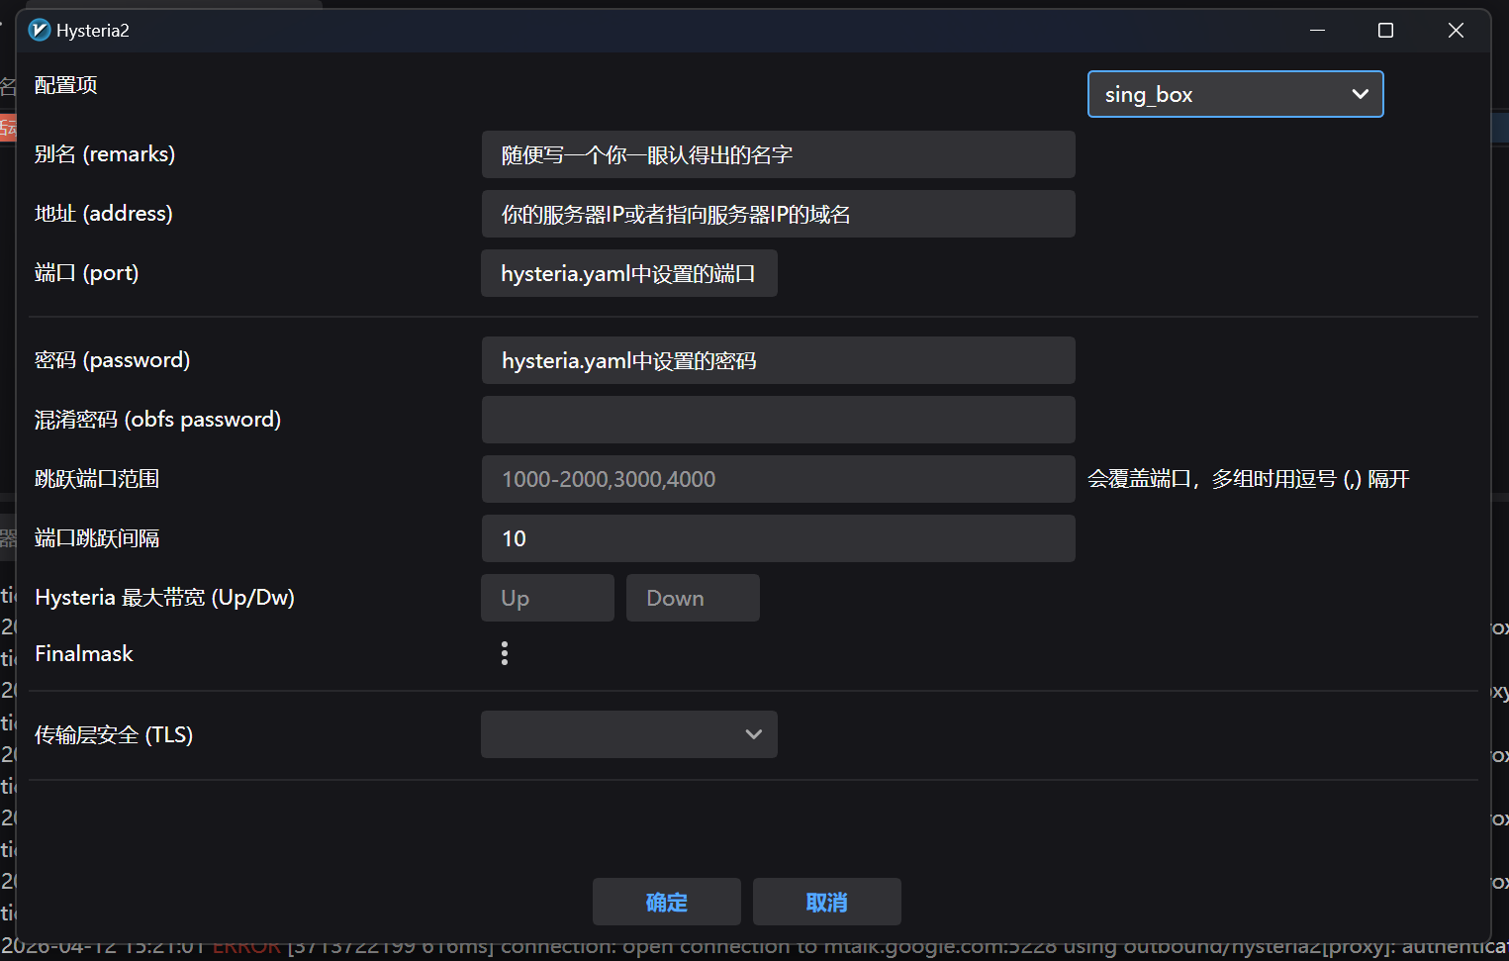
Task: Click the Hysteria2 app icon in title bar
Action: 40,31
